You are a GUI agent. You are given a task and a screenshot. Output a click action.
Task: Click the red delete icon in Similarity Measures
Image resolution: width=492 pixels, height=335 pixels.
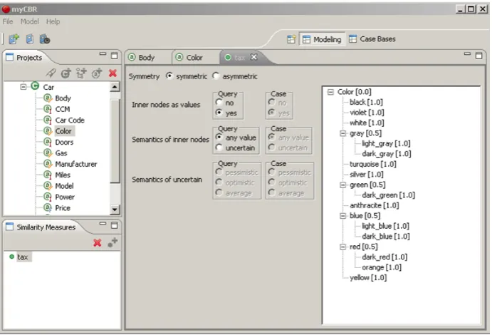[x=98, y=242]
